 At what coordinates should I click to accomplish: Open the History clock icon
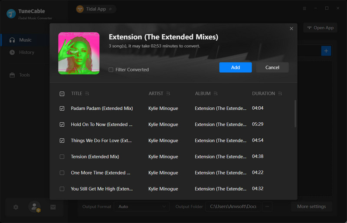12,52
